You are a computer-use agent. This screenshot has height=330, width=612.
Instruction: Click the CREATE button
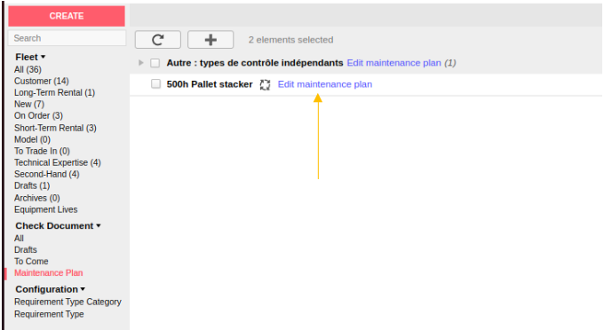pos(67,16)
